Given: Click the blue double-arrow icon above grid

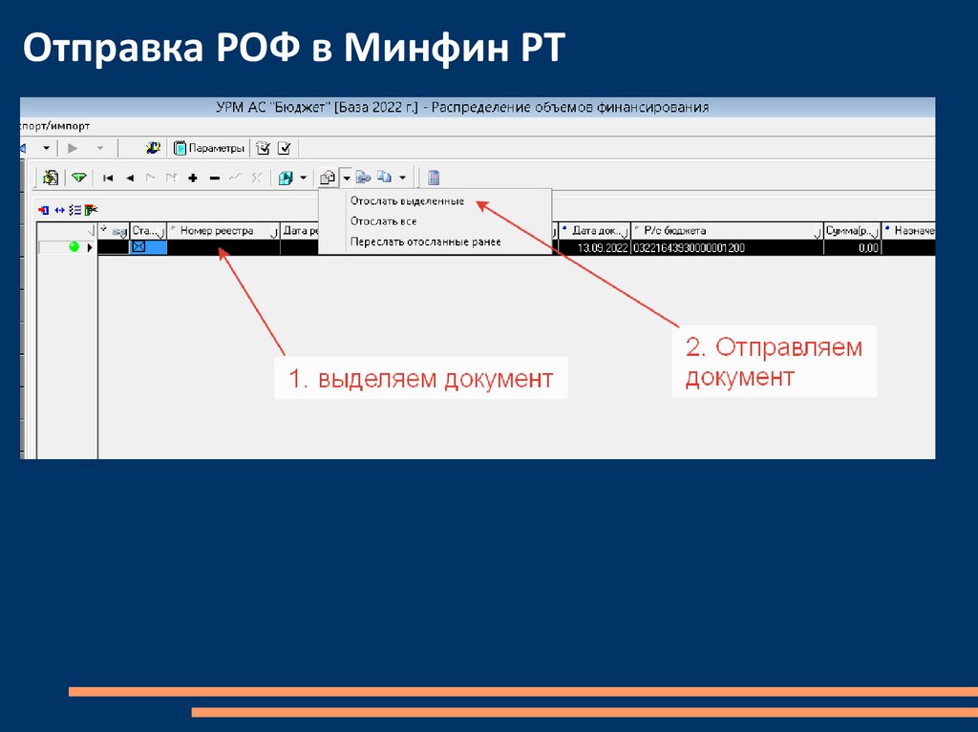Looking at the screenshot, I should (x=59, y=210).
